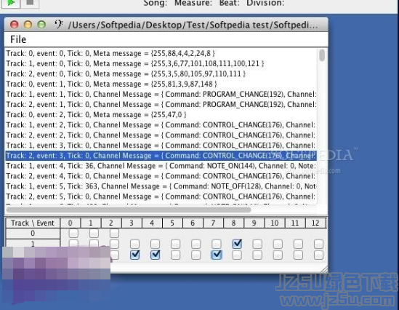
Task: Click column header 6 in event table
Action: tap(193, 223)
